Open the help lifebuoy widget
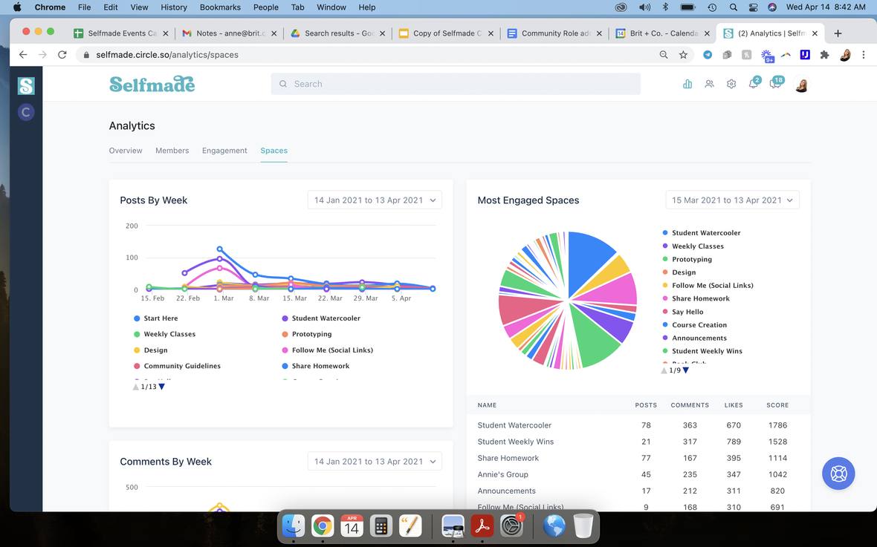The image size is (877, 547). 838,474
